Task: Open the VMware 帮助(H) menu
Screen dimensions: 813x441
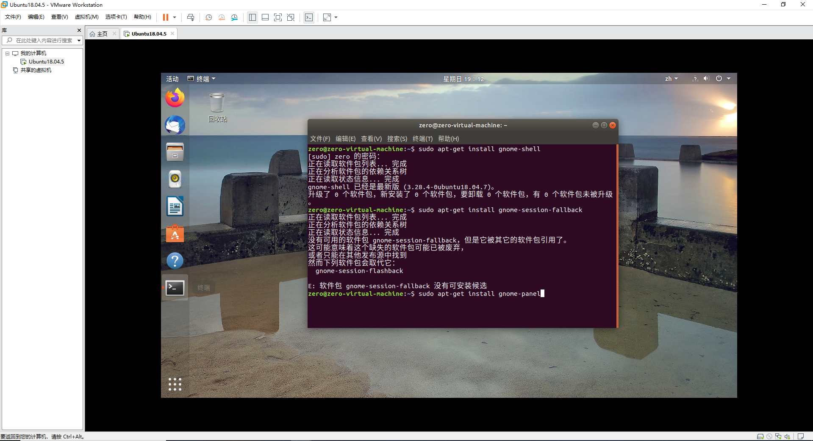Action: coord(142,17)
